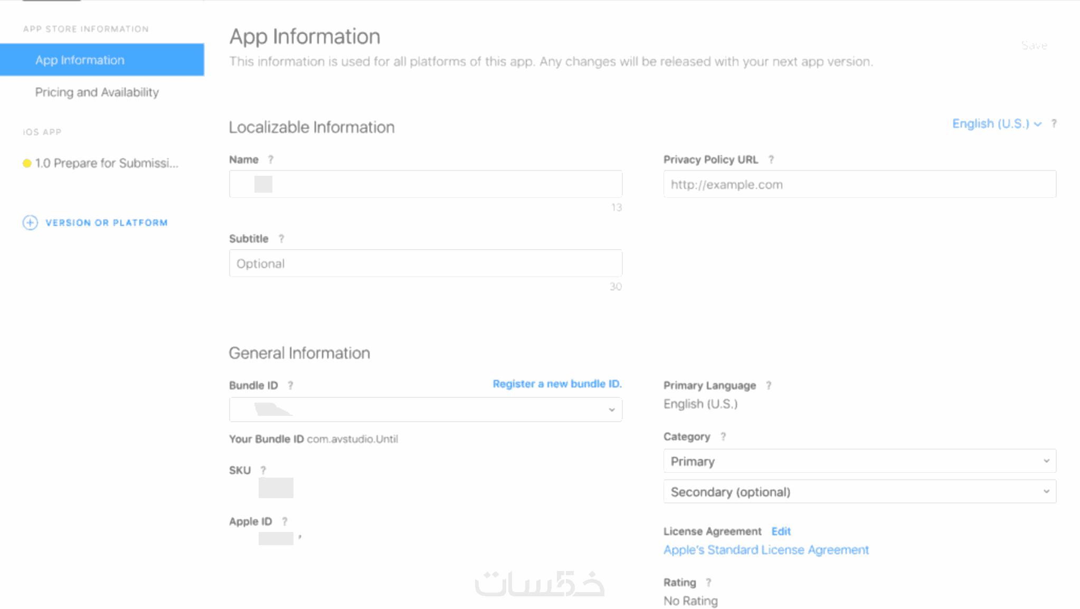Click the help icon next to Name
The width and height of the screenshot is (1080, 609).
coord(271,159)
